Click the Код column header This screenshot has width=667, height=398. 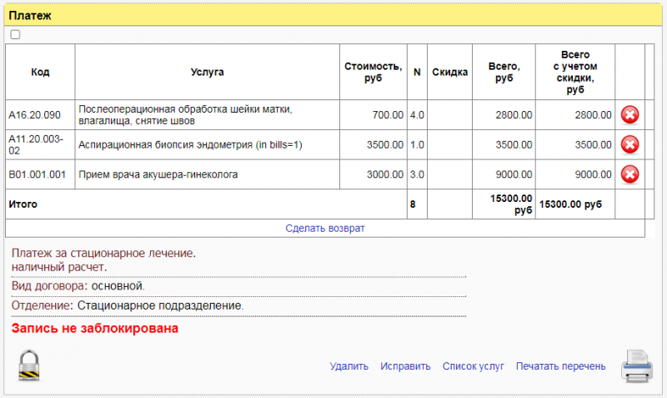[x=40, y=73]
